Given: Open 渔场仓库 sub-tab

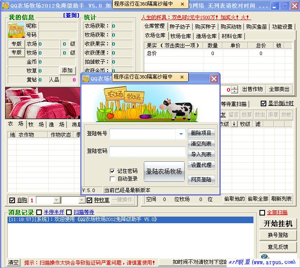Looking at the screenshot, I should (x=206, y=36).
